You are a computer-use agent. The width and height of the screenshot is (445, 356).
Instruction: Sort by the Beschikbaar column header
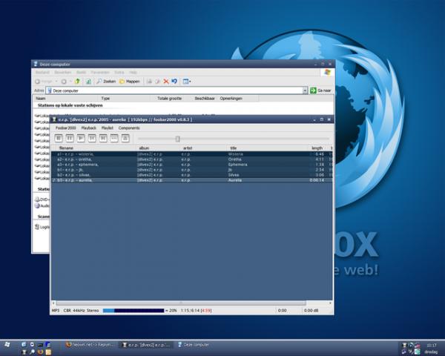205,99
